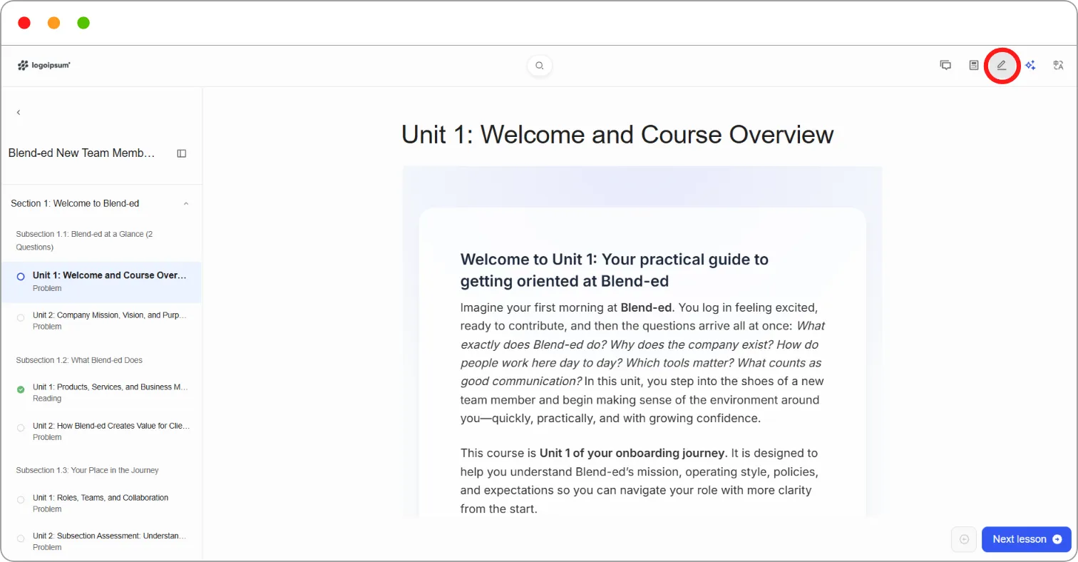Click Subsection 1.3: Your Place in the Journey
Screen dimensions: 1078x562
tap(87, 470)
